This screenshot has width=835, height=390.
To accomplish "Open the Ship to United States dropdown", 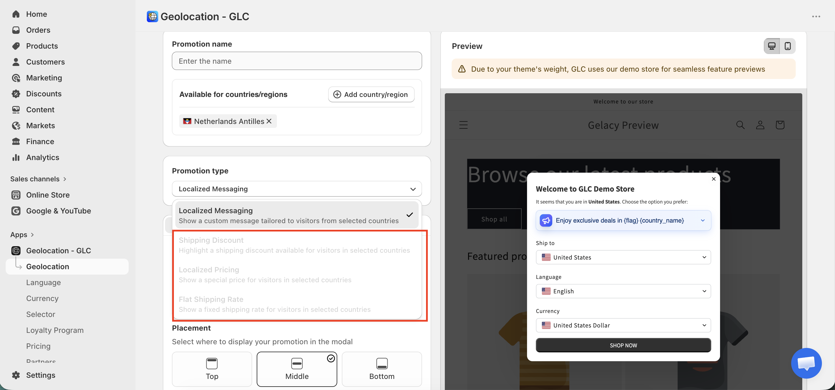I will click(x=623, y=257).
